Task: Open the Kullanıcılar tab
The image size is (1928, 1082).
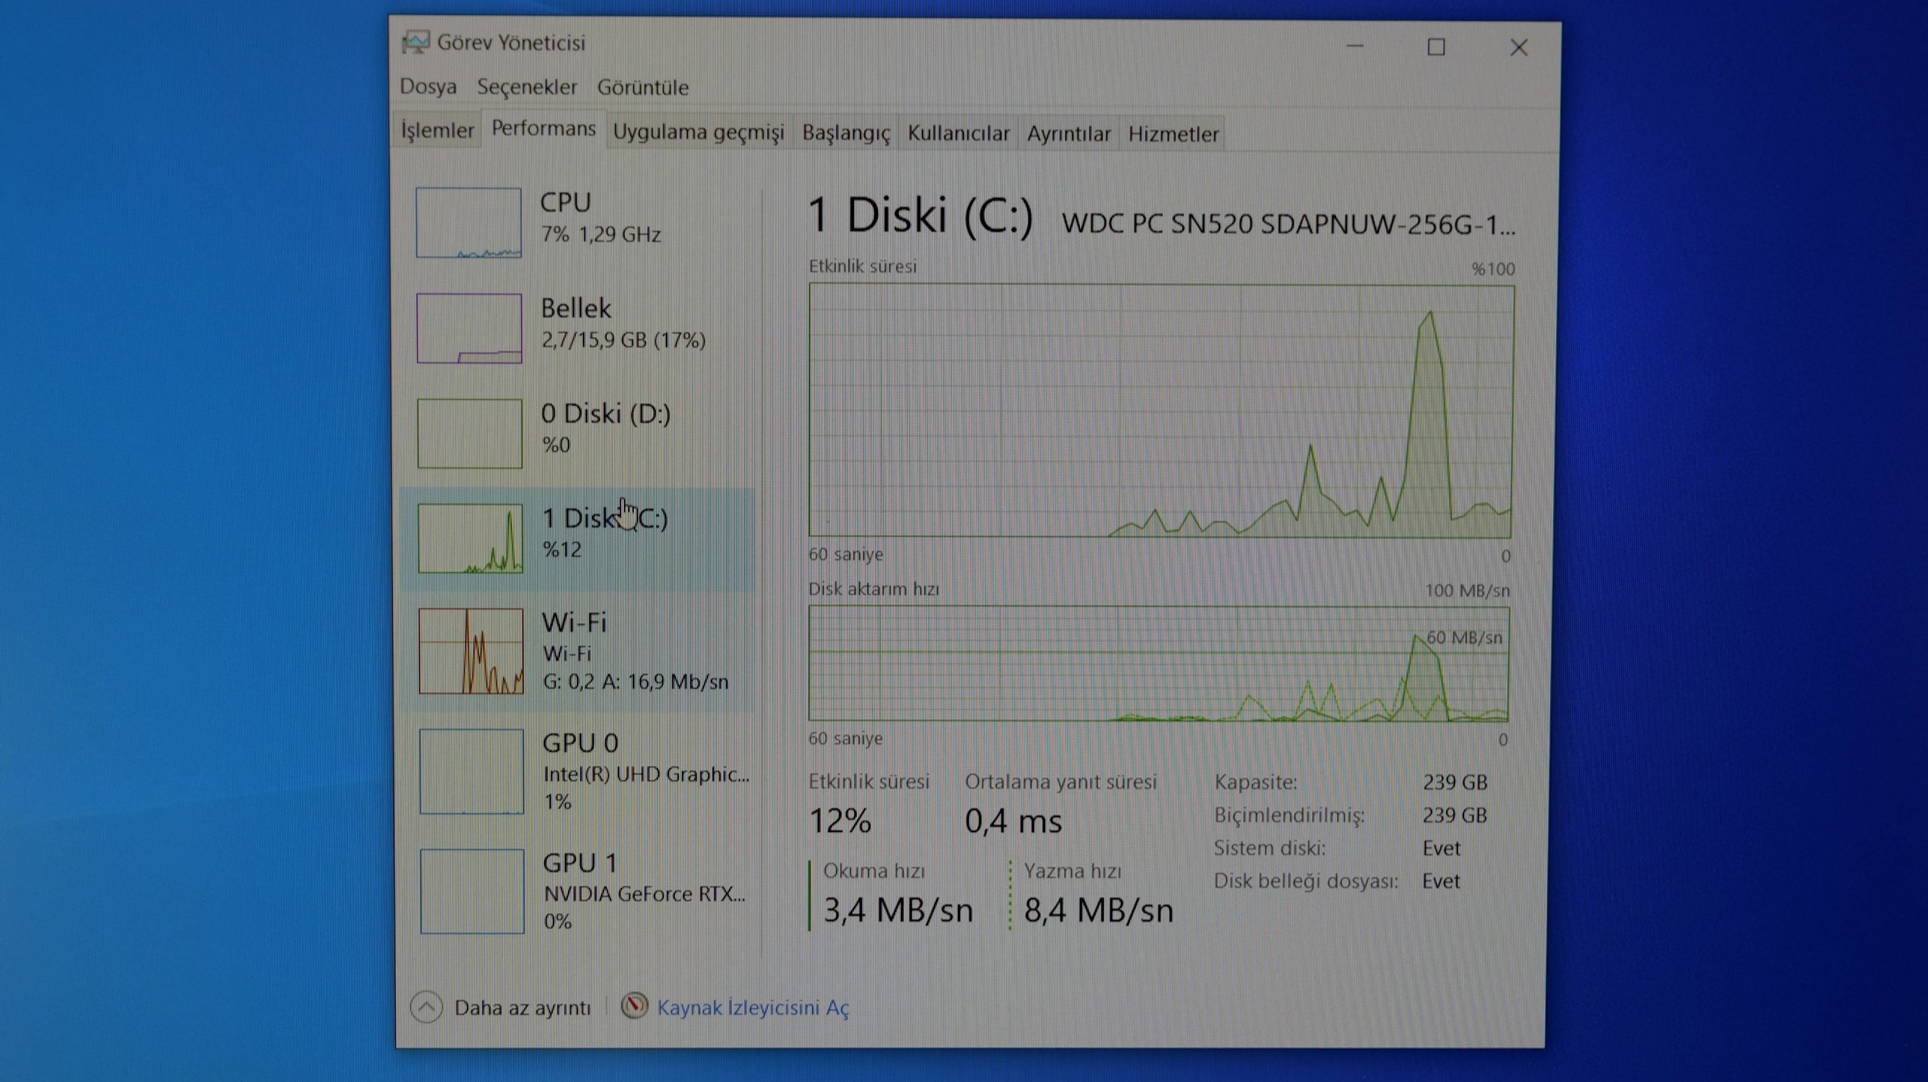Action: [957, 133]
